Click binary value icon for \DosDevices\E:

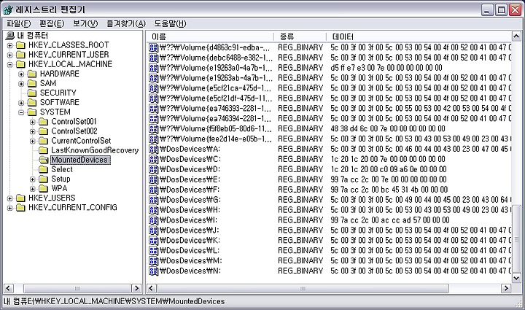[153, 179]
